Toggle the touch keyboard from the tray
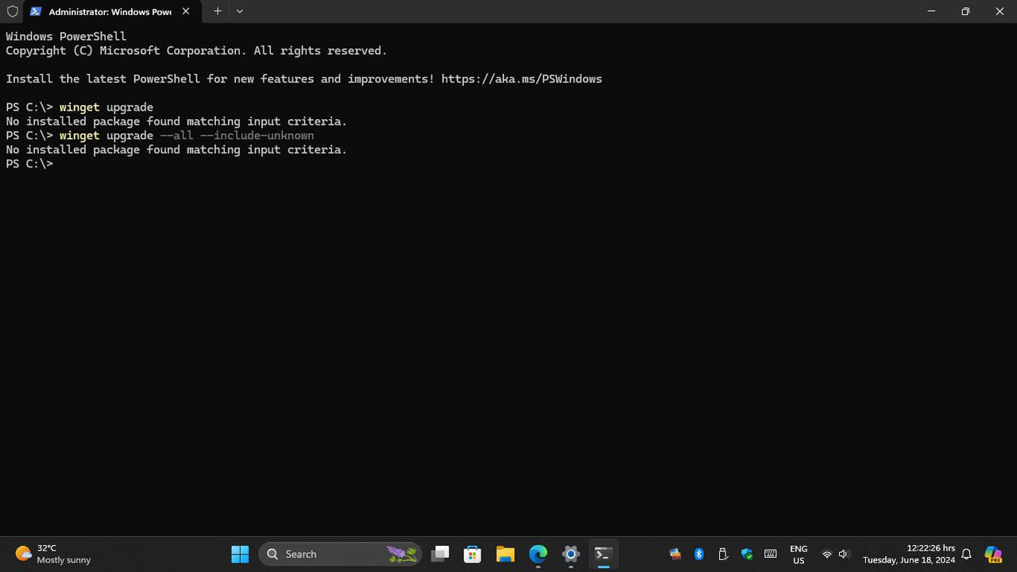1017x572 pixels. click(770, 554)
